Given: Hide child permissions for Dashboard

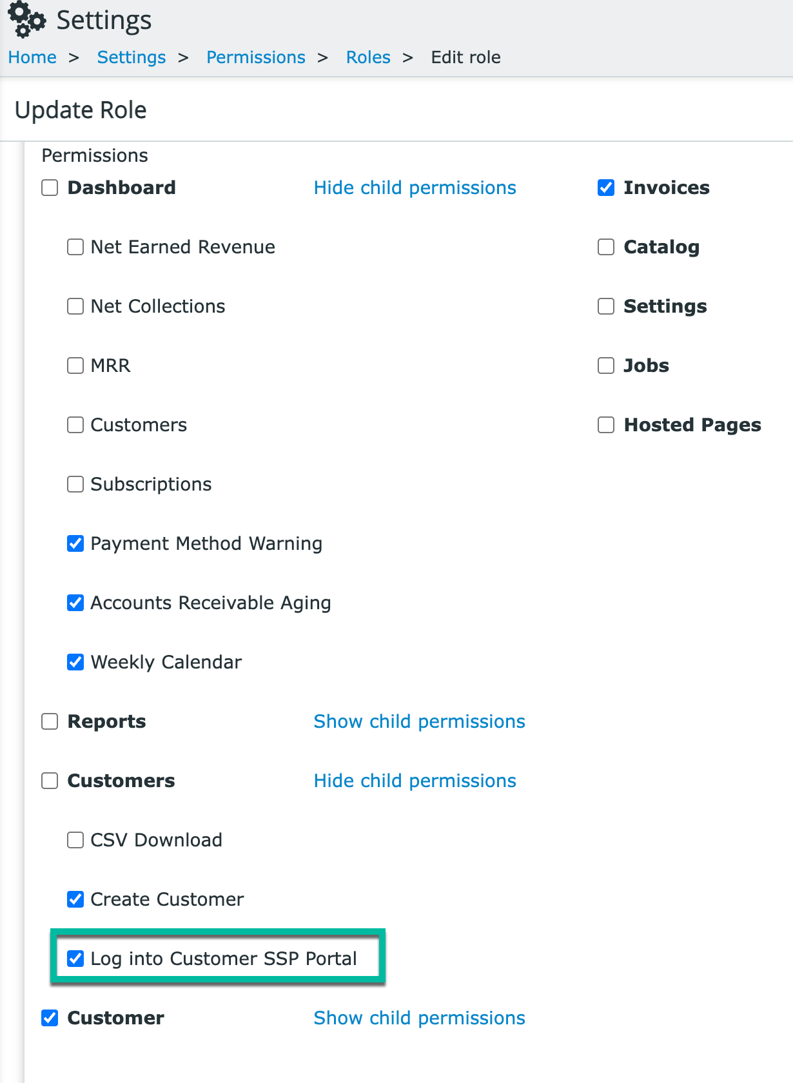Looking at the screenshot, I should click(x=415, y=188).
